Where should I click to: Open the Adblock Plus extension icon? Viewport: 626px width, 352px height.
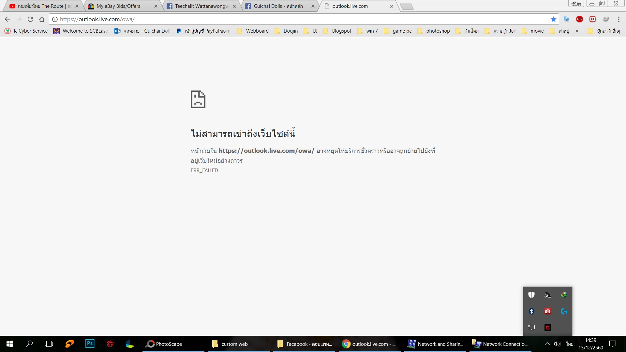pyautogui.click(x=579, y=19)
